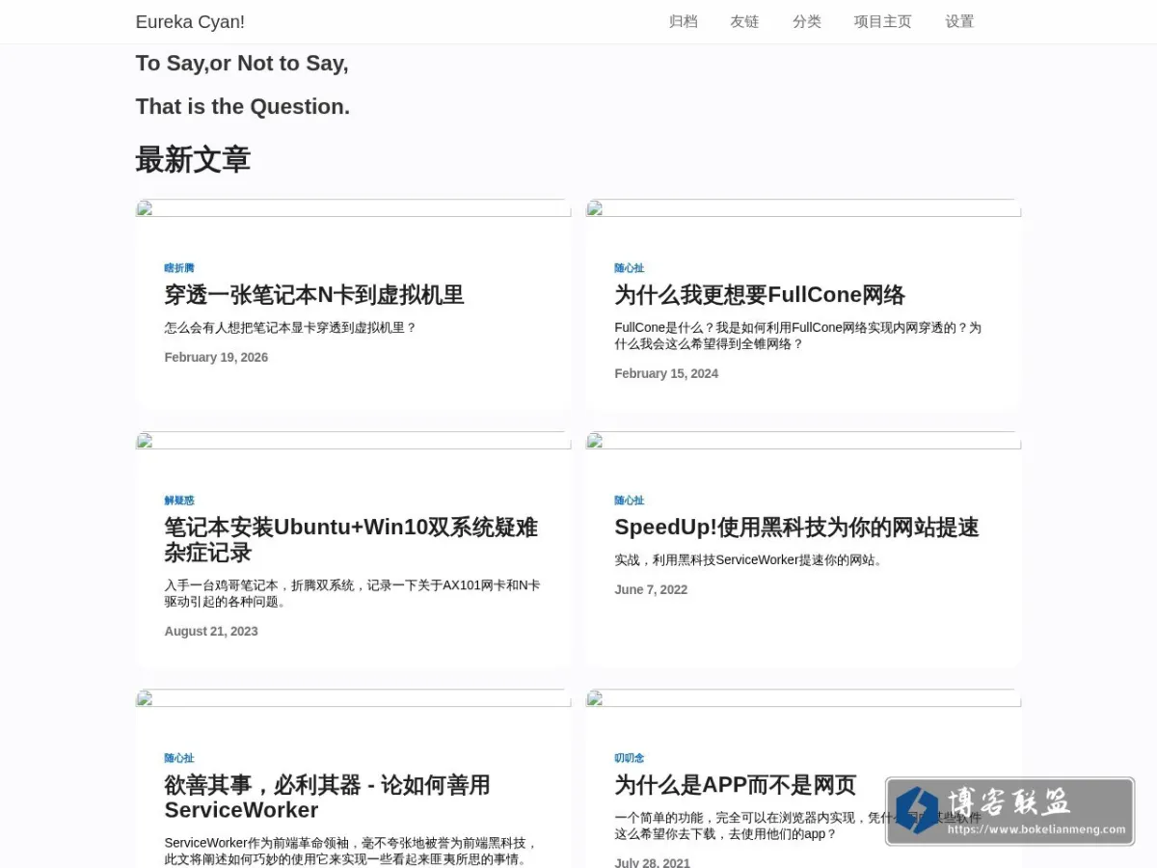Open article 为什么是APP而不是网页
This screenshot has height=868, width=1157.
pyautogui.click(x=735, y=785)
